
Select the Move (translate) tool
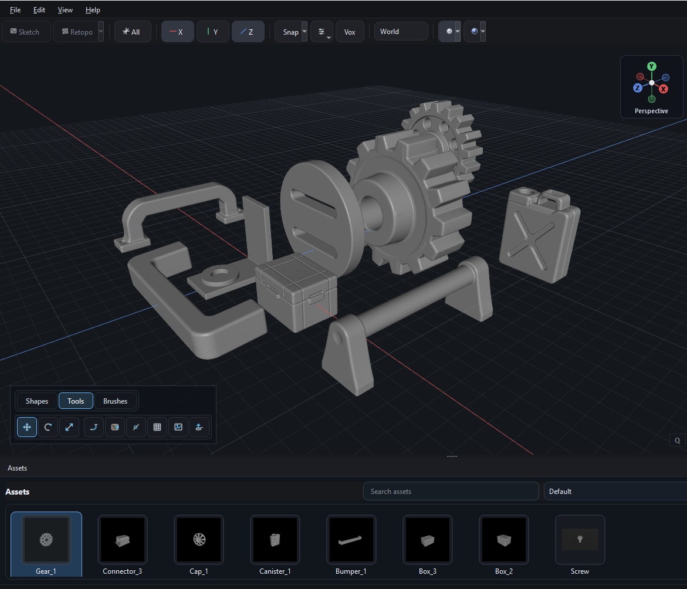[27, 427]
